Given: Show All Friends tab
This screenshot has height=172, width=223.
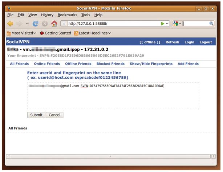Looking at the screenshot, I should 19,64.
